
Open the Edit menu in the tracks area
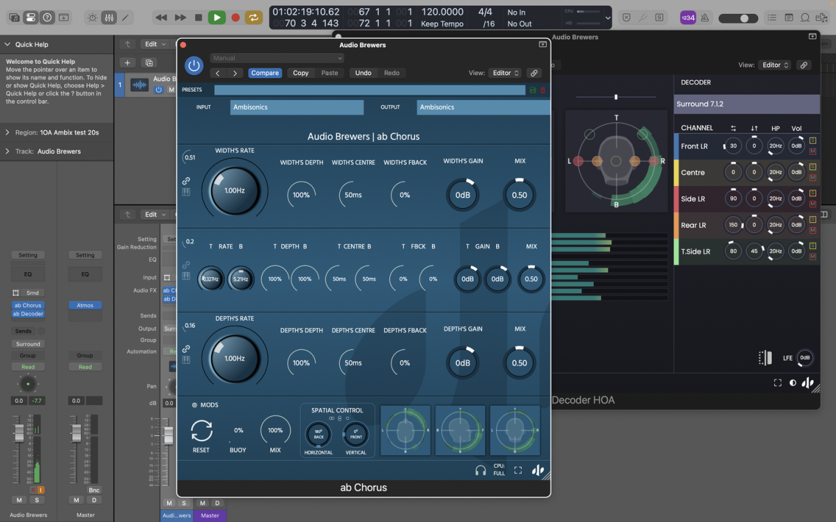[x=155, y=44]
